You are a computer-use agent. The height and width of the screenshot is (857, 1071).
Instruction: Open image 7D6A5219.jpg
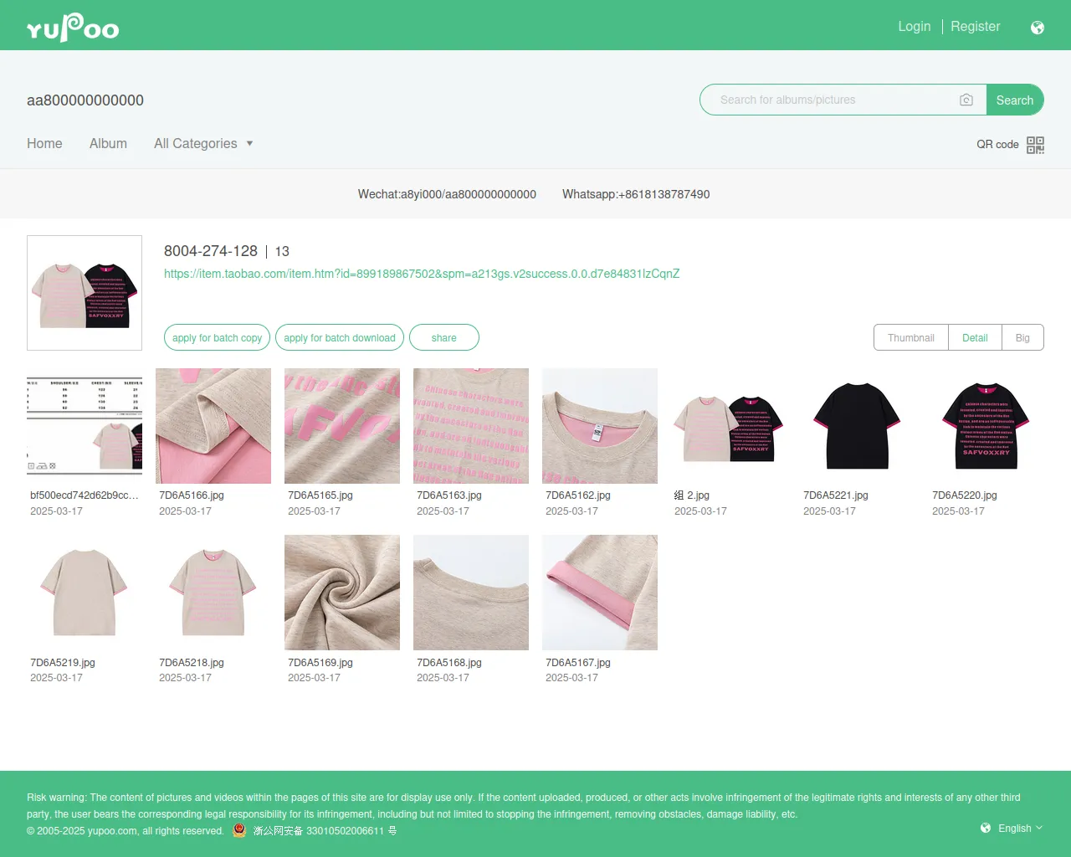click(85, 593)
